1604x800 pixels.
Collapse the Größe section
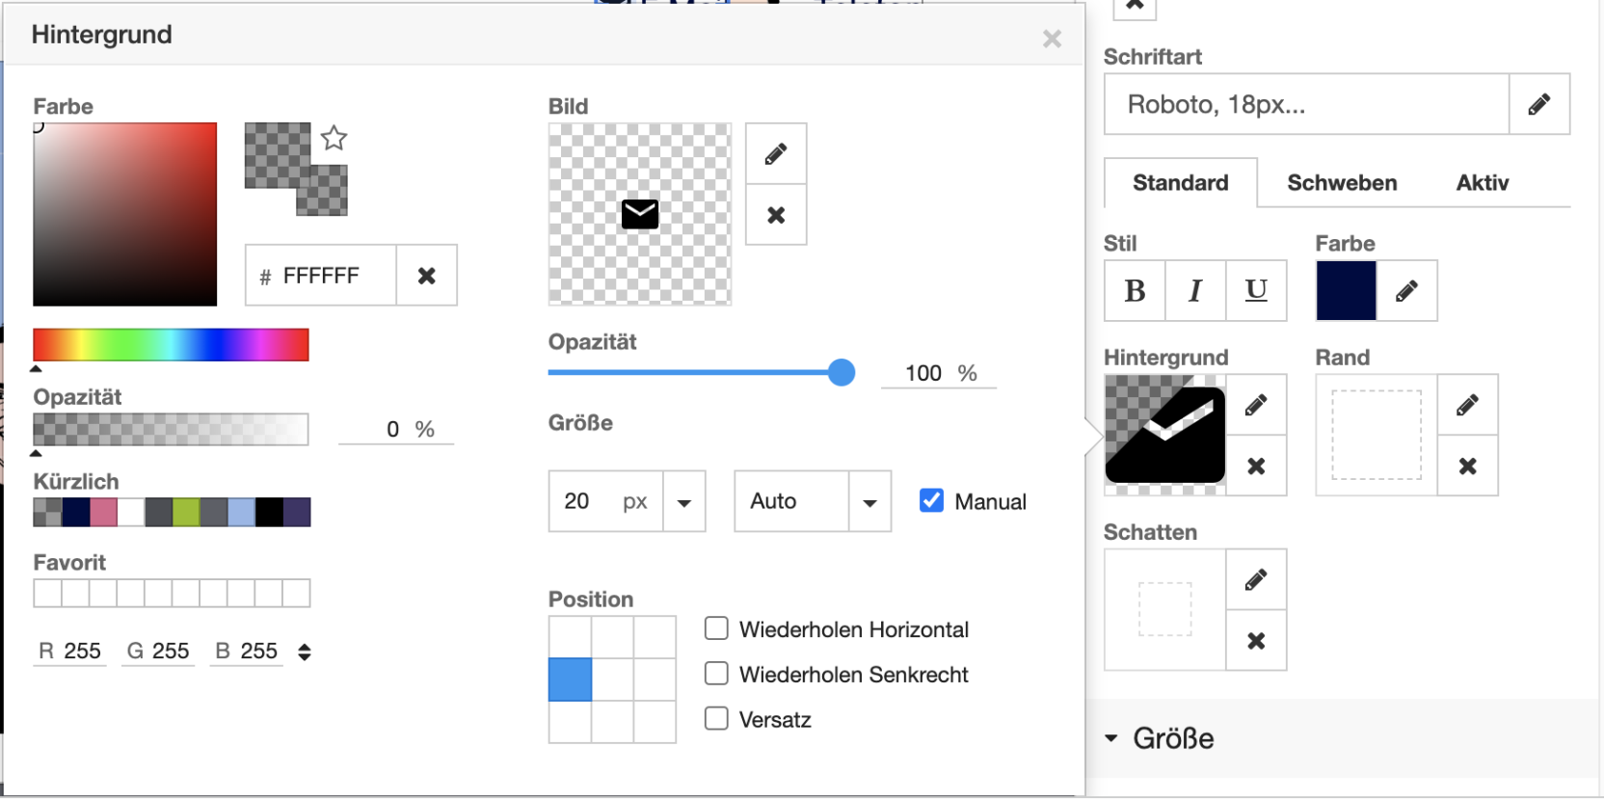pyautogui.click(x=1111, y=738)
